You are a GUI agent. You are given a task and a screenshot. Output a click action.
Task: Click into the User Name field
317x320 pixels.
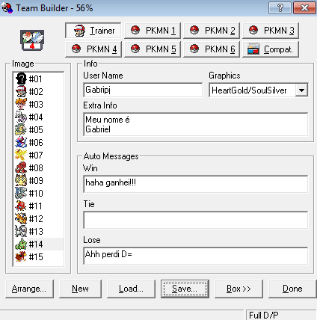[x=143, y=90]
